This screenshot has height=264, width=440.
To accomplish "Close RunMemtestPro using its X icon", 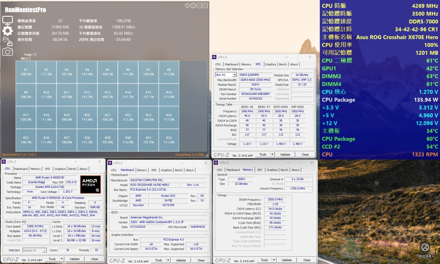I will click(205, 6).
